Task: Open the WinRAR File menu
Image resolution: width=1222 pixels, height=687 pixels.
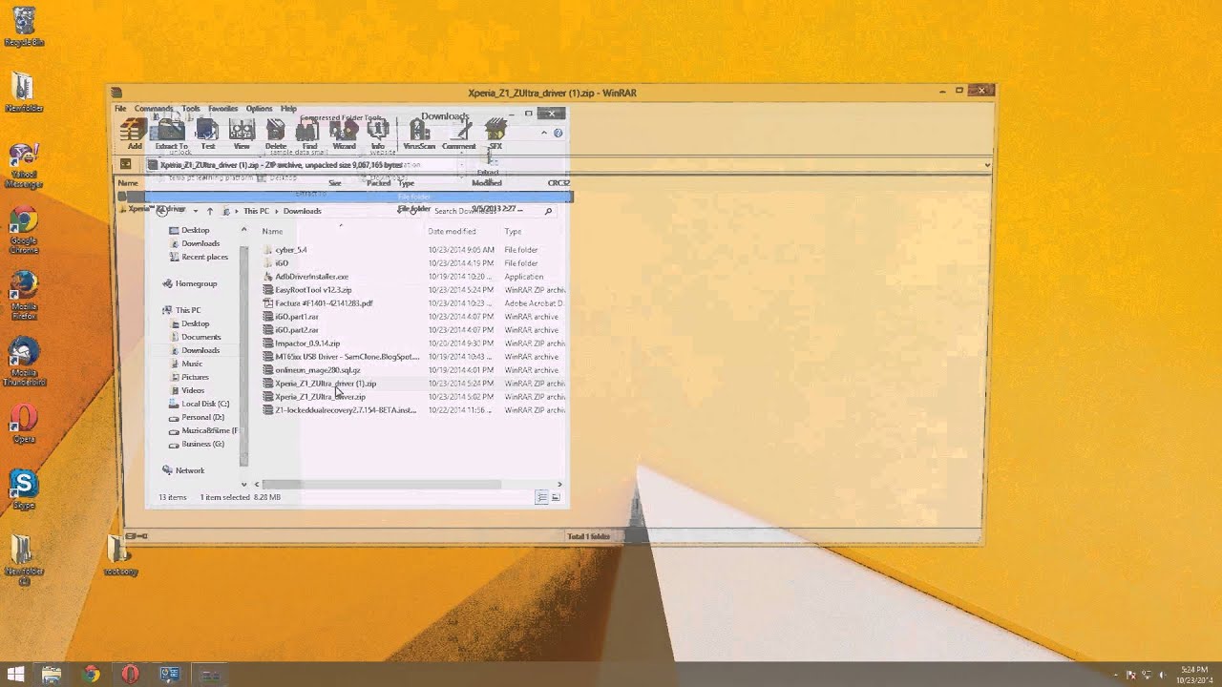Action: pyautogui.click(x=120, y=109)
